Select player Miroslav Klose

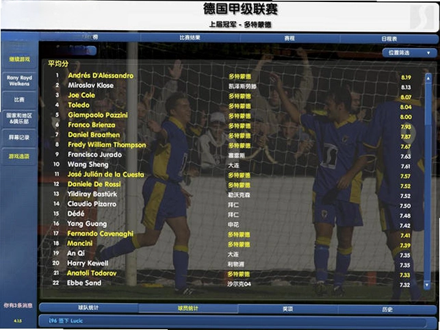coord(90,86)
